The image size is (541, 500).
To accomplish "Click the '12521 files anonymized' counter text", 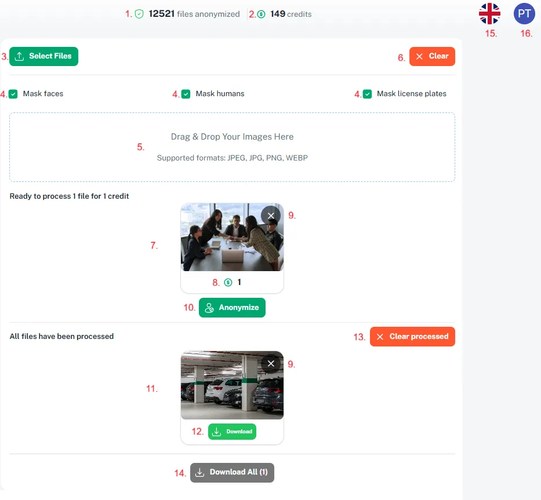I will [194, 14].
